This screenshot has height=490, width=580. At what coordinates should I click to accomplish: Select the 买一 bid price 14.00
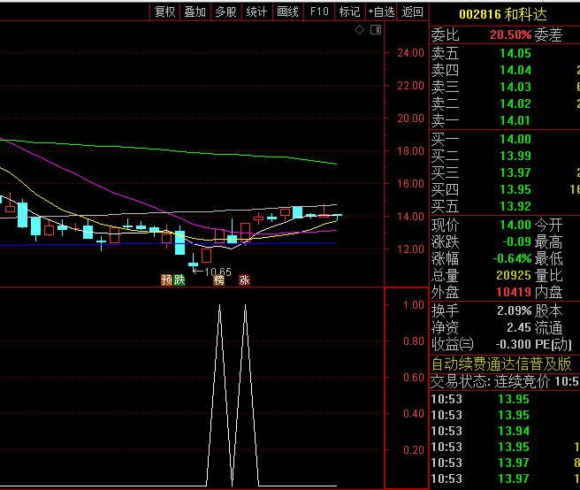pyautogui.click(x=515, y=139)
